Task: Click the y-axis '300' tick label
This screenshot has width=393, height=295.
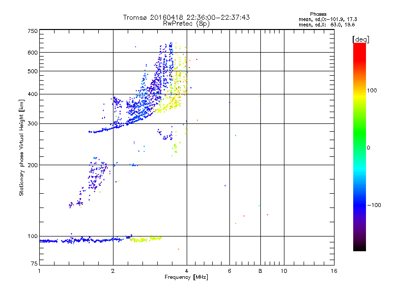Action: click(x=33, y=123)
